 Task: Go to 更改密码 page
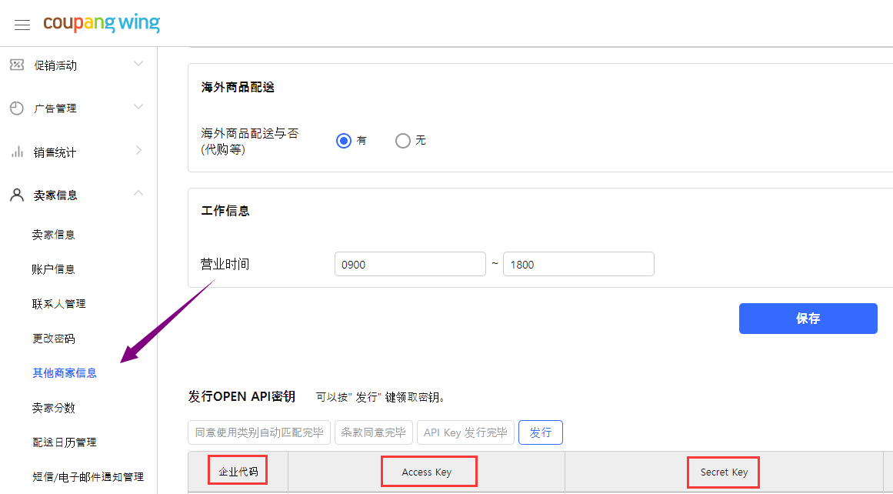[54, 339]
